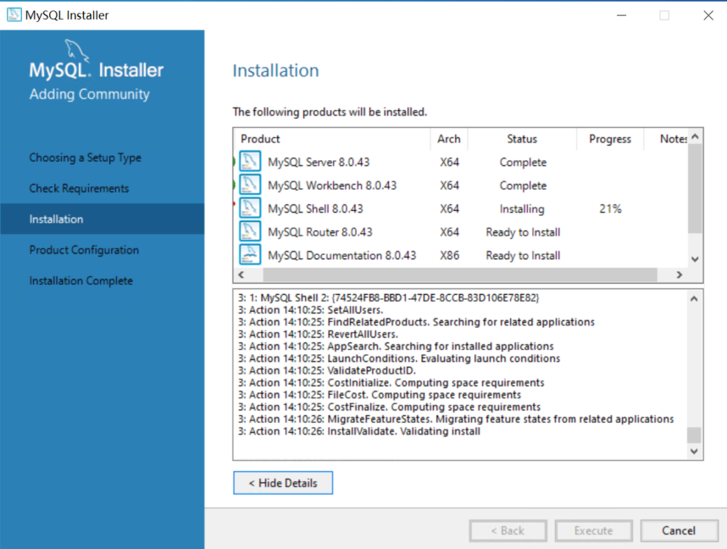This screenshot has width=727, height=549.
Task: Click the MySQL Shell GUID log line
Action: [389, 297]
